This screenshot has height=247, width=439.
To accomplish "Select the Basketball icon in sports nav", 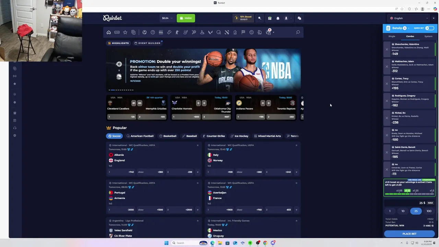I will (x=153, y=32).
